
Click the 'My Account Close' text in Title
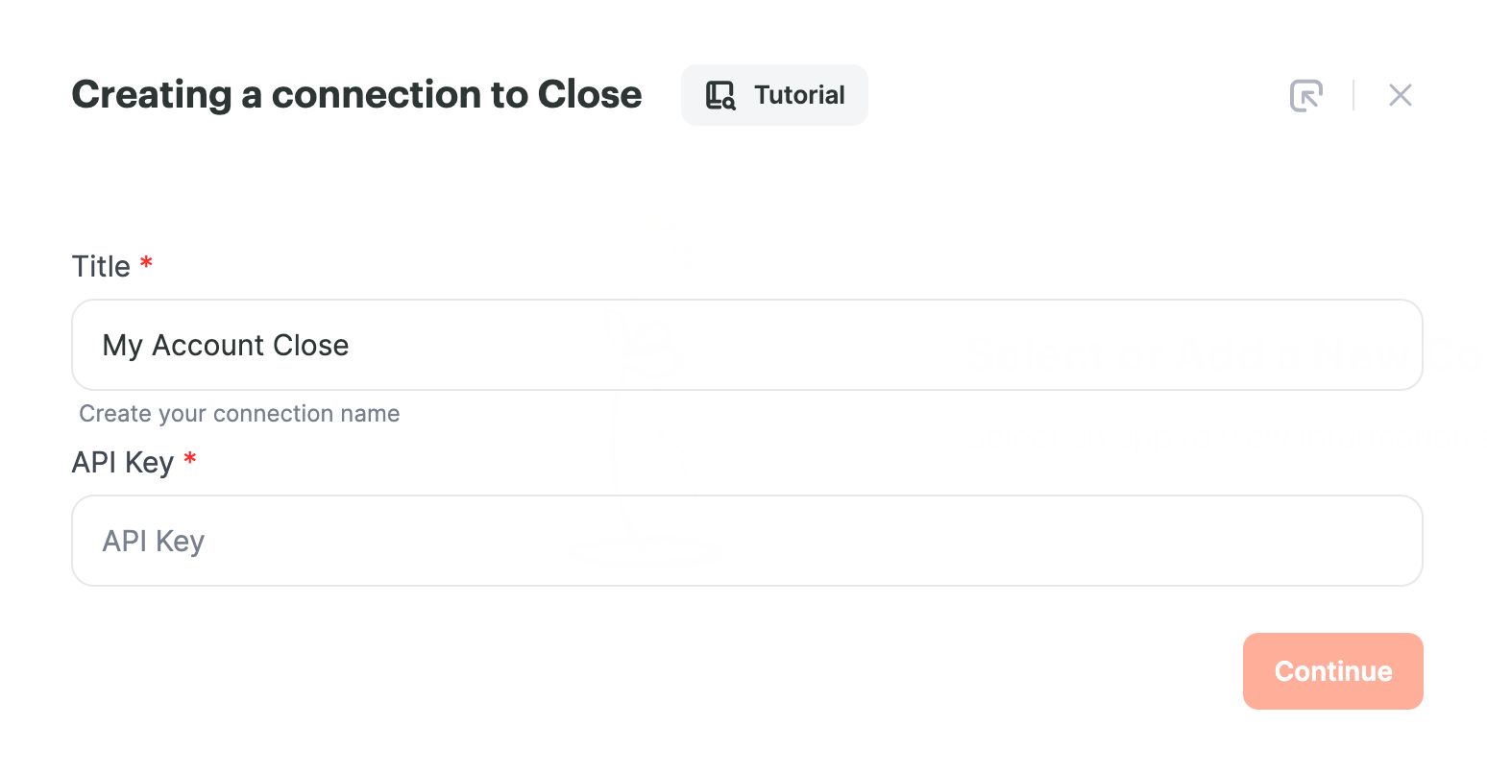(x=226, y=346)
